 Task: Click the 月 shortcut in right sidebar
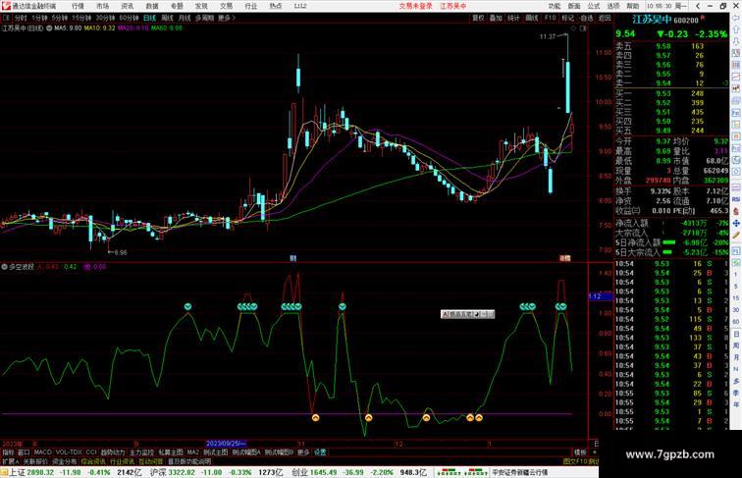(x=736, y=357)
